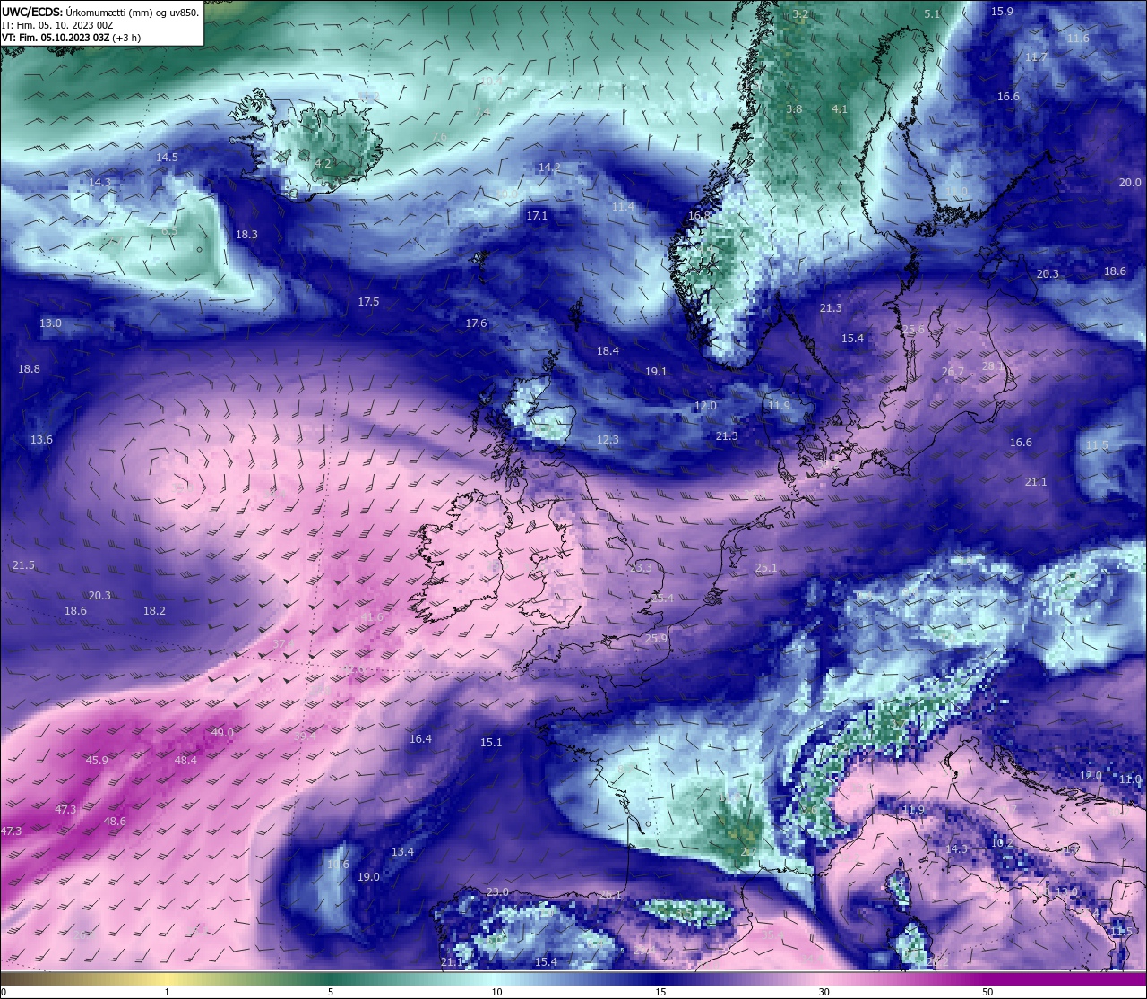Click the 11.7 value label
This screenshot has height=999, width=1147.
(1035, 57)
